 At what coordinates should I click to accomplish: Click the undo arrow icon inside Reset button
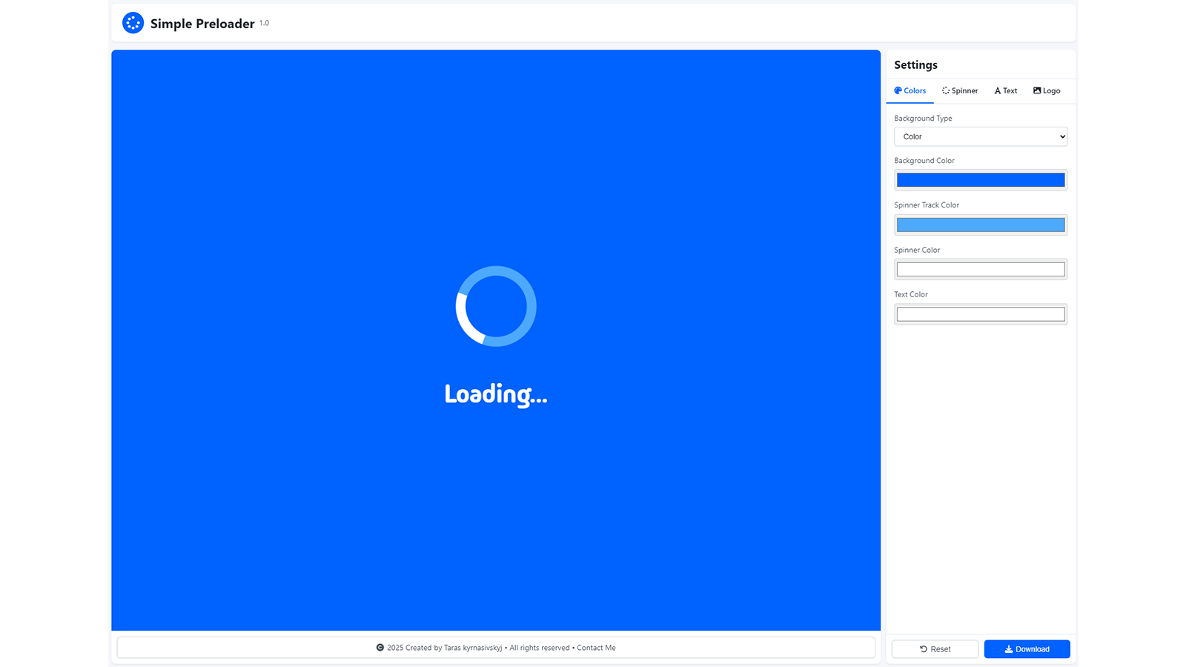point(921,648)
